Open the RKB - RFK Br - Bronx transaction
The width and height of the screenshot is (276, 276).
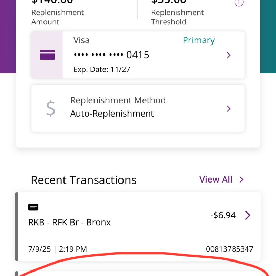coord(69,222)
